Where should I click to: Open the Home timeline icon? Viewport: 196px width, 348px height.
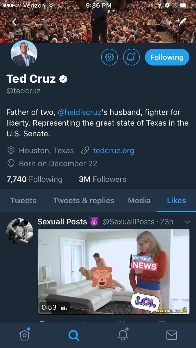point(24,335)
